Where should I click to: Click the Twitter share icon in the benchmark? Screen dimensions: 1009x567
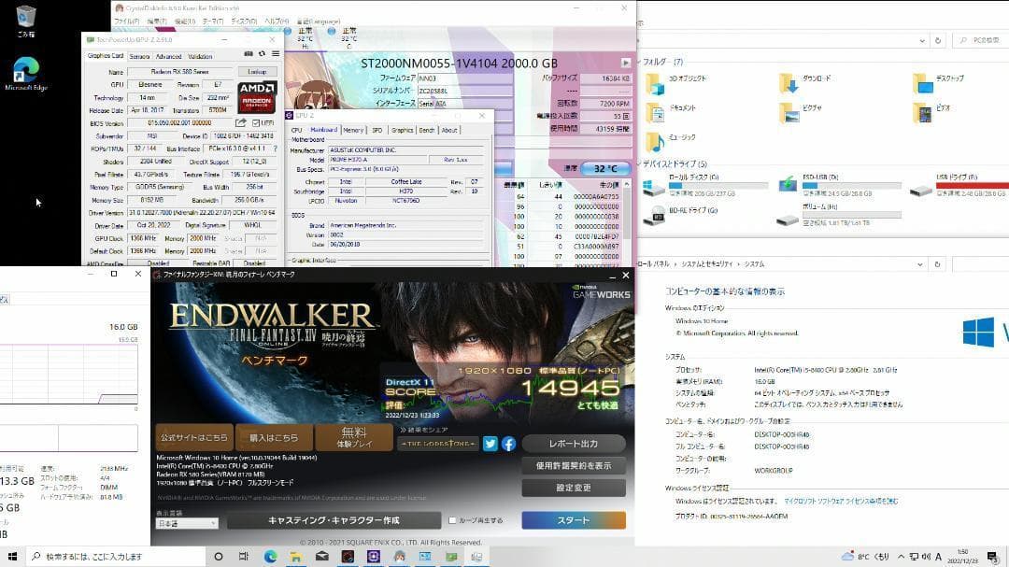coord(490,445)
